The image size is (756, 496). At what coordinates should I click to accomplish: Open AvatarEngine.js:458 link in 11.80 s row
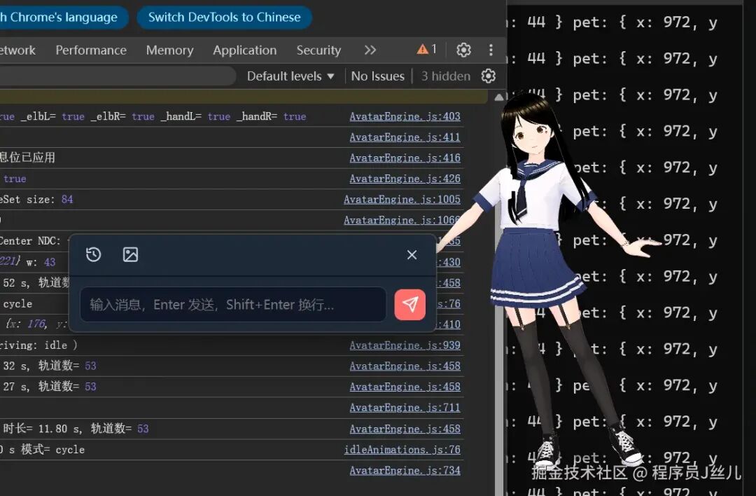405,429
